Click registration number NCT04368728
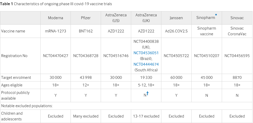 click(x=86, y=56)
